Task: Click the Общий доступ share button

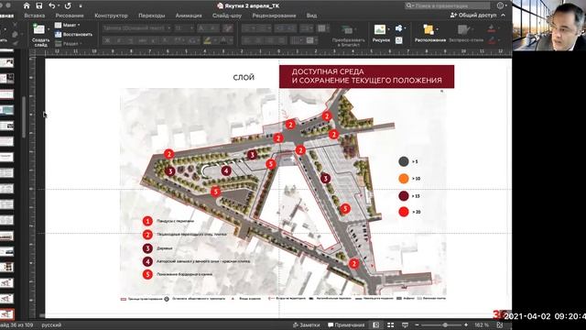Action: (473, 15)
